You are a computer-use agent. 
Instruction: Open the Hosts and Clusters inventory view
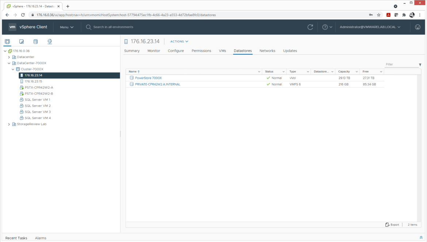(x=7, y=41)
